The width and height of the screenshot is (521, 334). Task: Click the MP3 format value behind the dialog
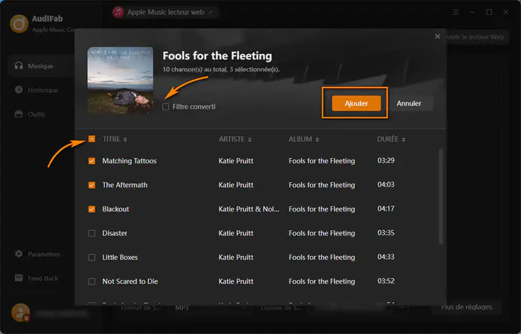[x=182, y=308]
